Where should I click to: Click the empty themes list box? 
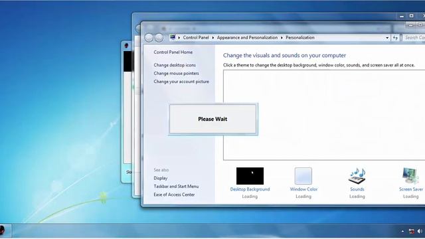324,115
